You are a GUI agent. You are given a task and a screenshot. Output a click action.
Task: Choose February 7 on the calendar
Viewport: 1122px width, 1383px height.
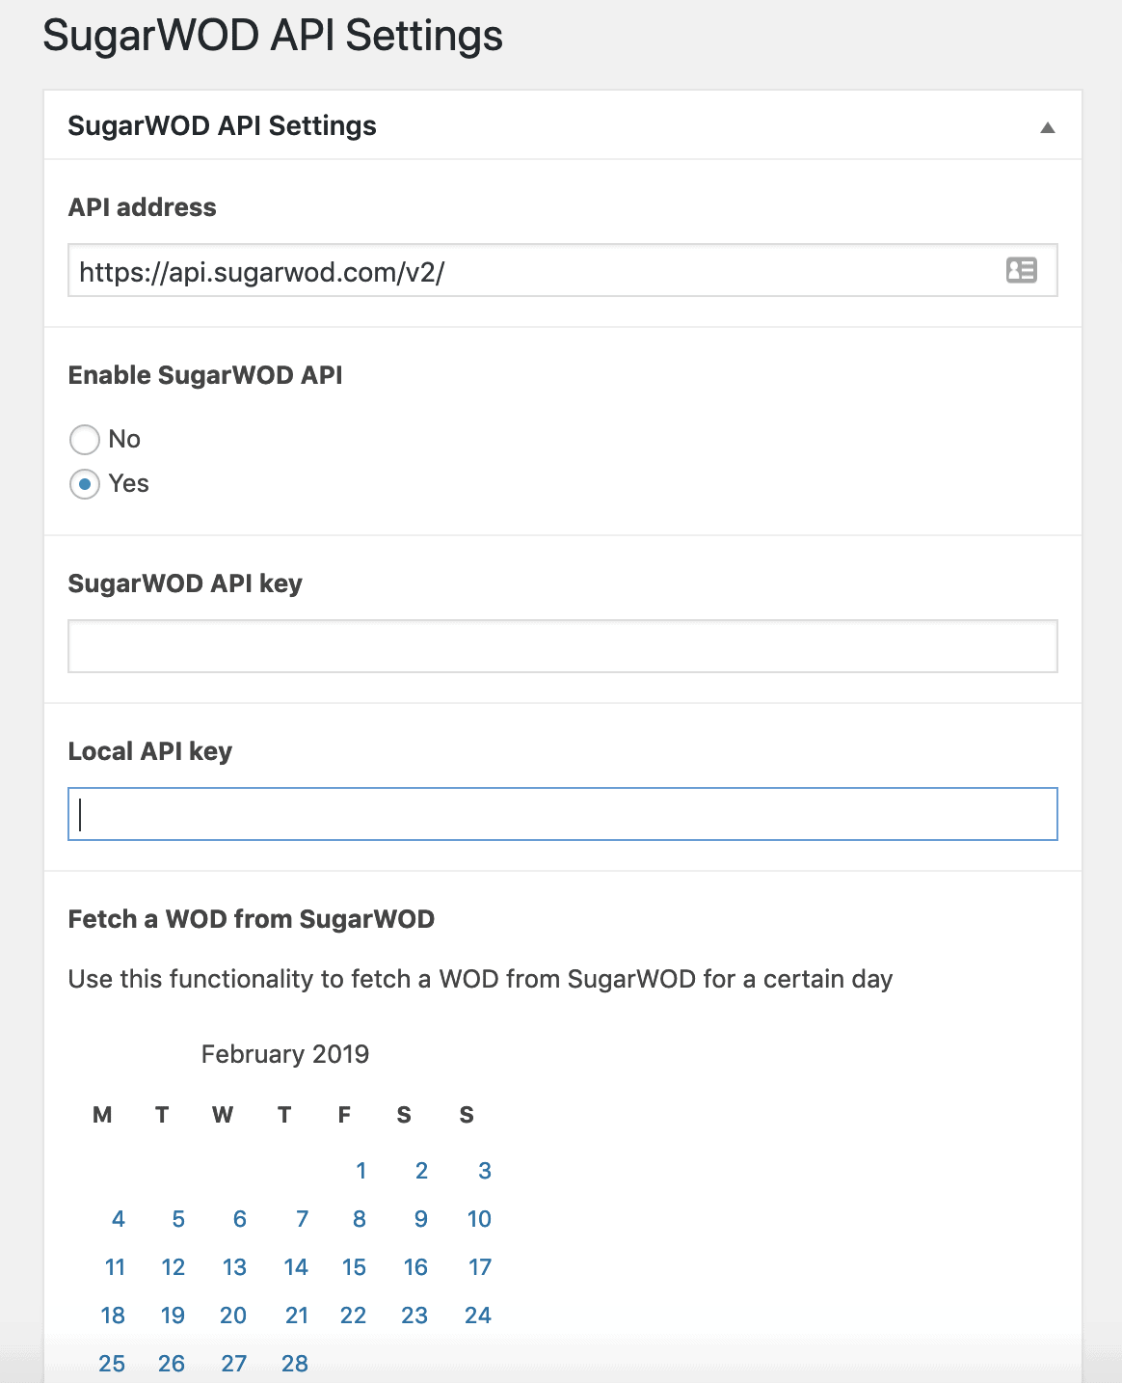click(302, 1219)
